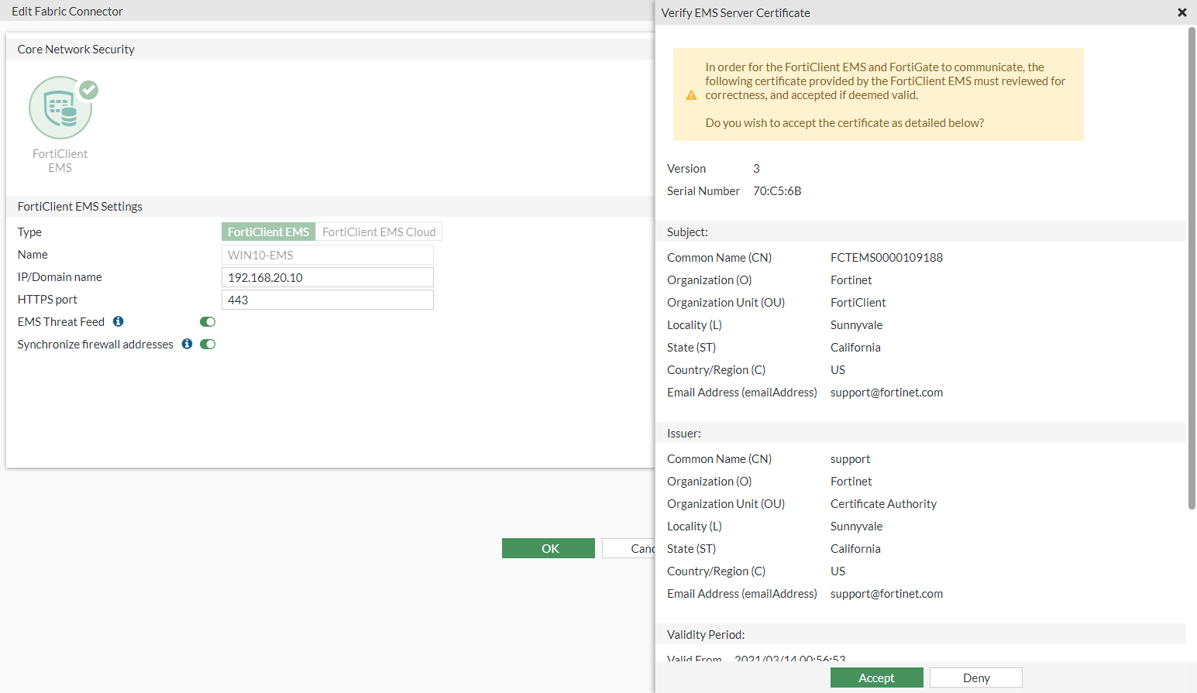The height and width of the screenshot is (693, 1197).
Task: Click OK in Edit Fabric Connector
Action: point(549,548)
